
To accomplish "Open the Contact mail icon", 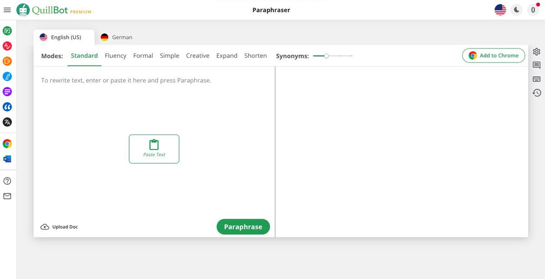I will (x=7, y=196).
